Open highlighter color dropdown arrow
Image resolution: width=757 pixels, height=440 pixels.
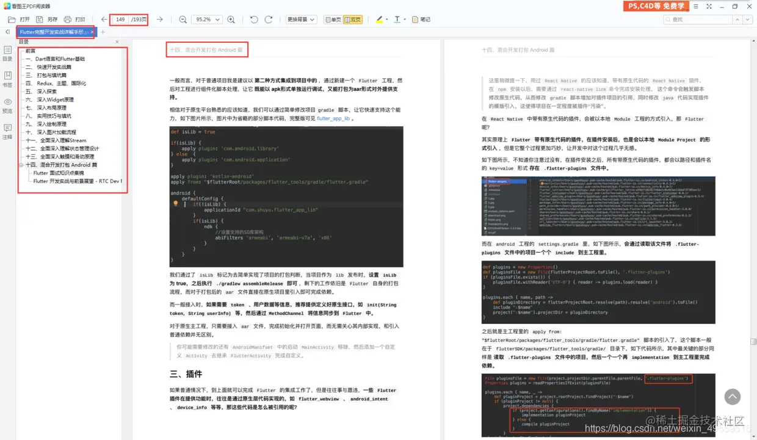[x=387, y=20]
